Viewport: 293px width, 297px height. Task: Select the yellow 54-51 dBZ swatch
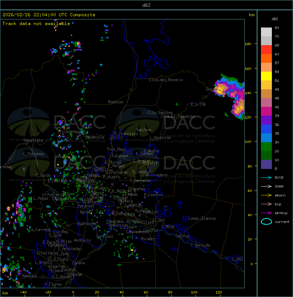click(x=266, y=76)
